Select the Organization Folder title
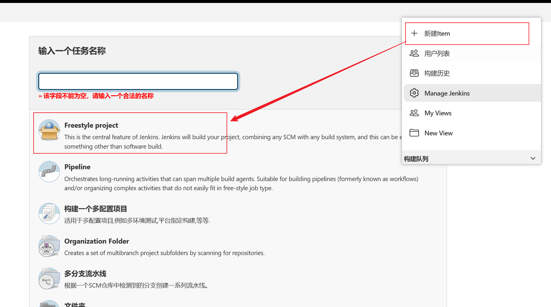 pyautogui.click(x=97, y=241)
